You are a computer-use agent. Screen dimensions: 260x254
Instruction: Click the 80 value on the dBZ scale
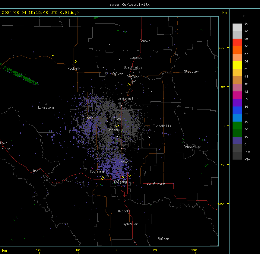tap(246, 24)
